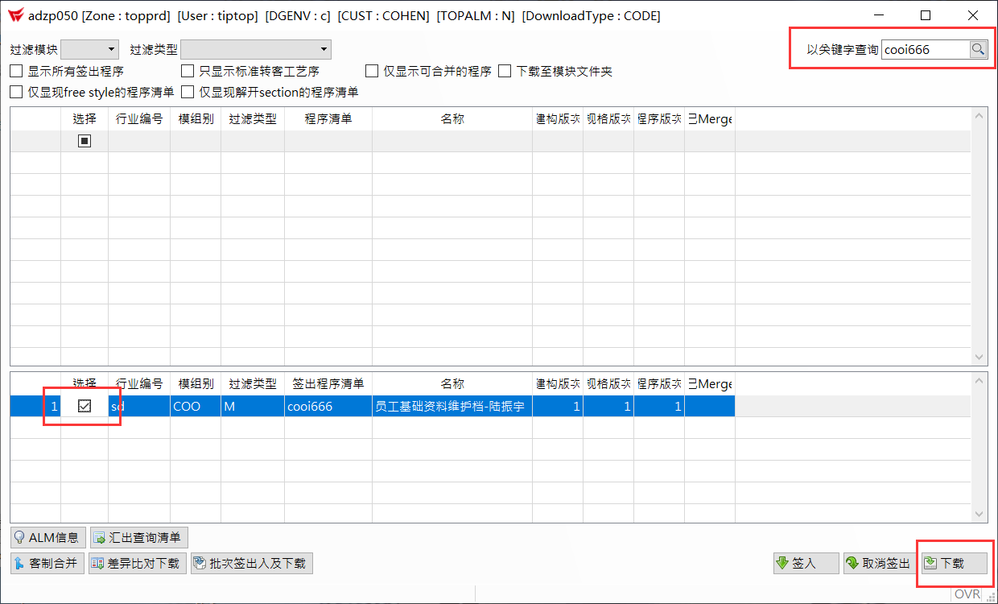Click 程序版次 value in cooi666 row
998x604 pixels.
tap(659, 406)
